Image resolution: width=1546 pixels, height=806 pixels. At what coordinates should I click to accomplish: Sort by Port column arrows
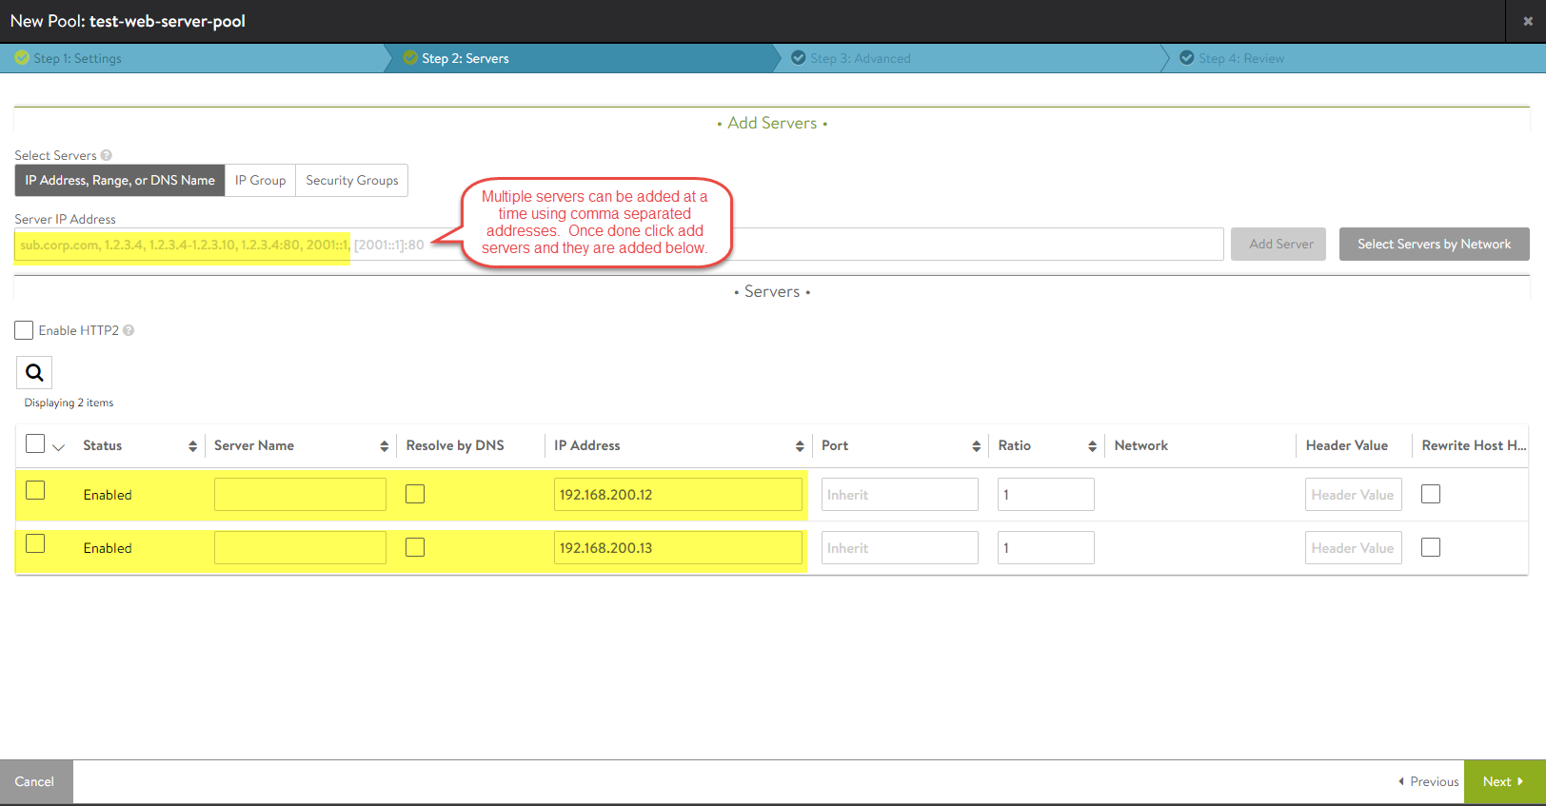point(976,446)
